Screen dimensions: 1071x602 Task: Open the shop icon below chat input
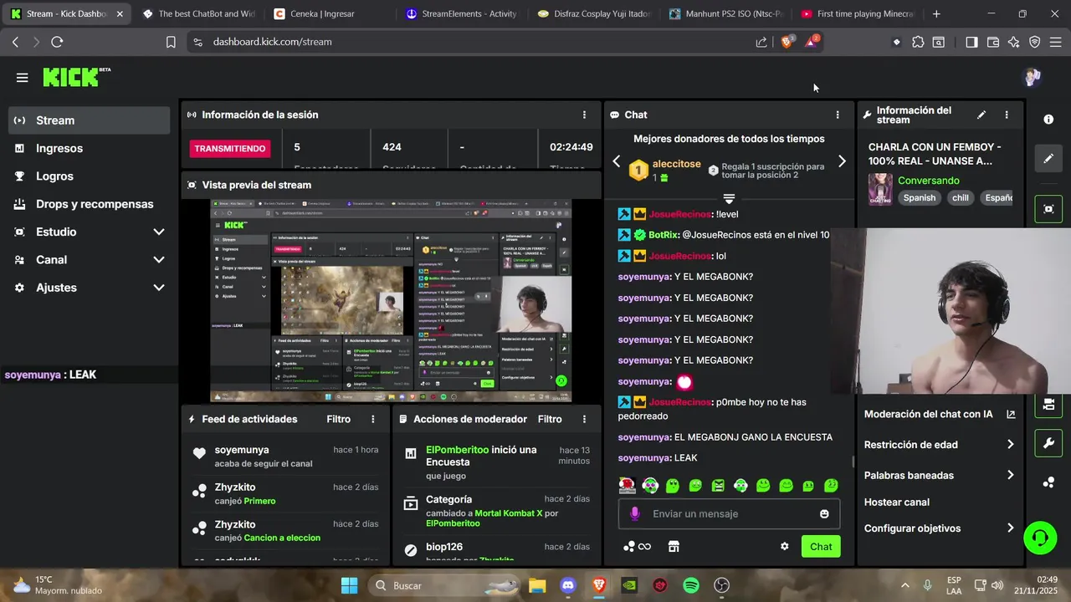point(674,547)
